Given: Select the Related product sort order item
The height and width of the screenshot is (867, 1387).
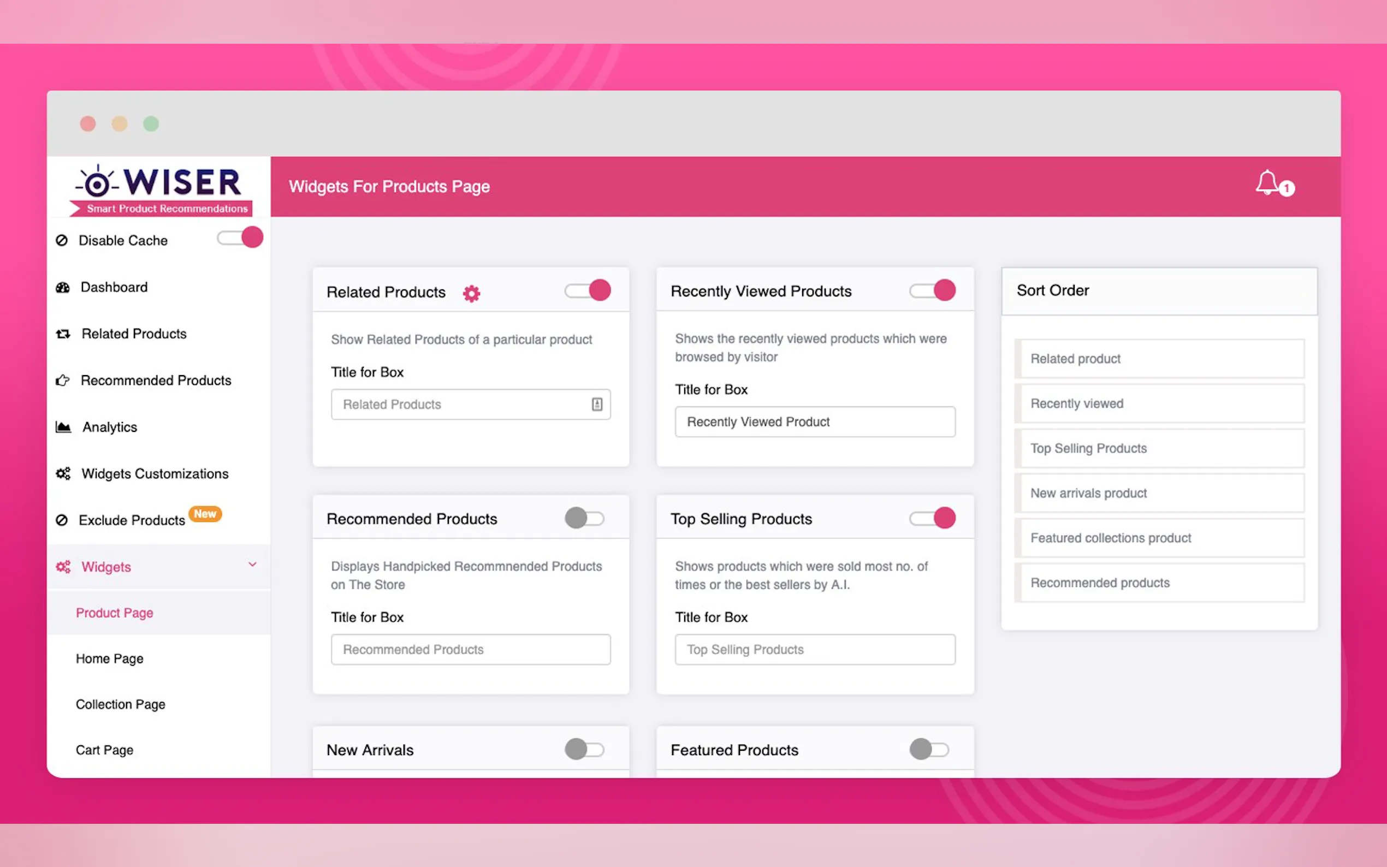Looking at the screenshot, I should click(x=1159, y=358).
